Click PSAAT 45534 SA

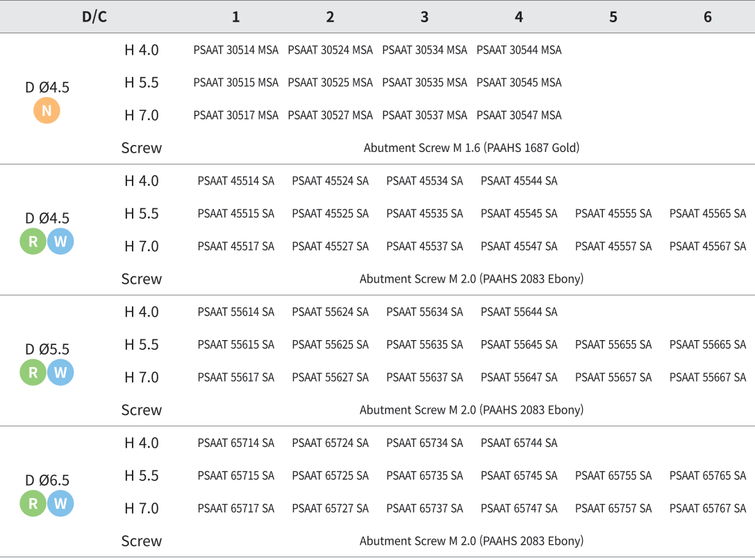coord(424,181)
